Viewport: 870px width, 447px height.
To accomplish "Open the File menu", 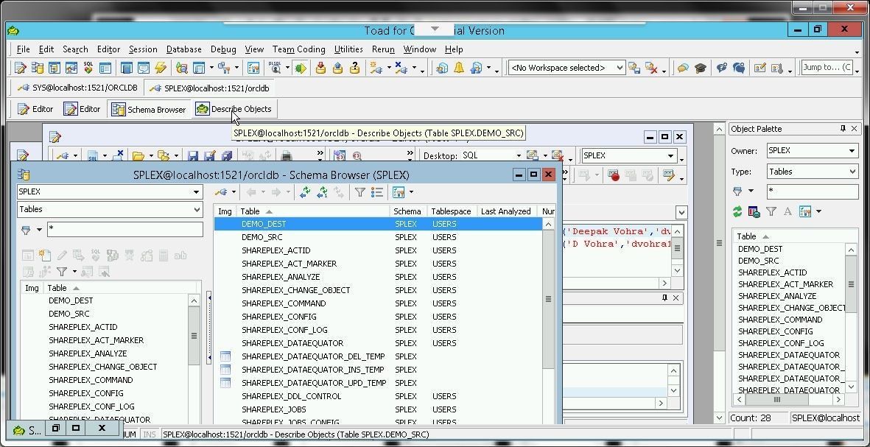I will coord(24,49).
